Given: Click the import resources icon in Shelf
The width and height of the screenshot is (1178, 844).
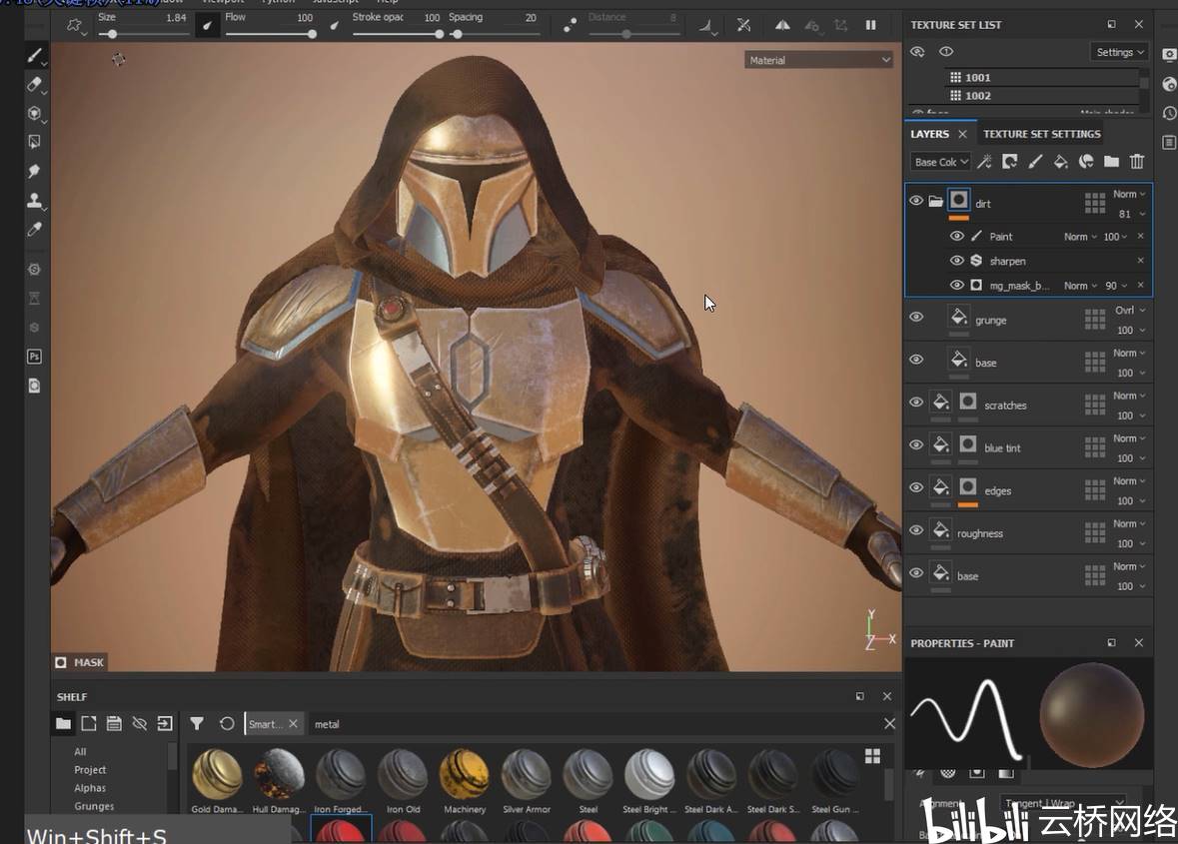Looking at the screenshot, I should coord(165,724).
